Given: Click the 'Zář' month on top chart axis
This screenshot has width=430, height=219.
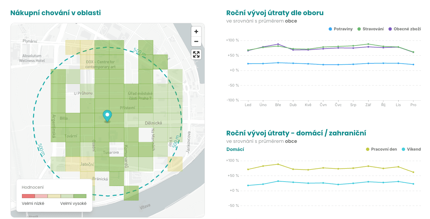Looking at the screenshot, I should [368, 105].
